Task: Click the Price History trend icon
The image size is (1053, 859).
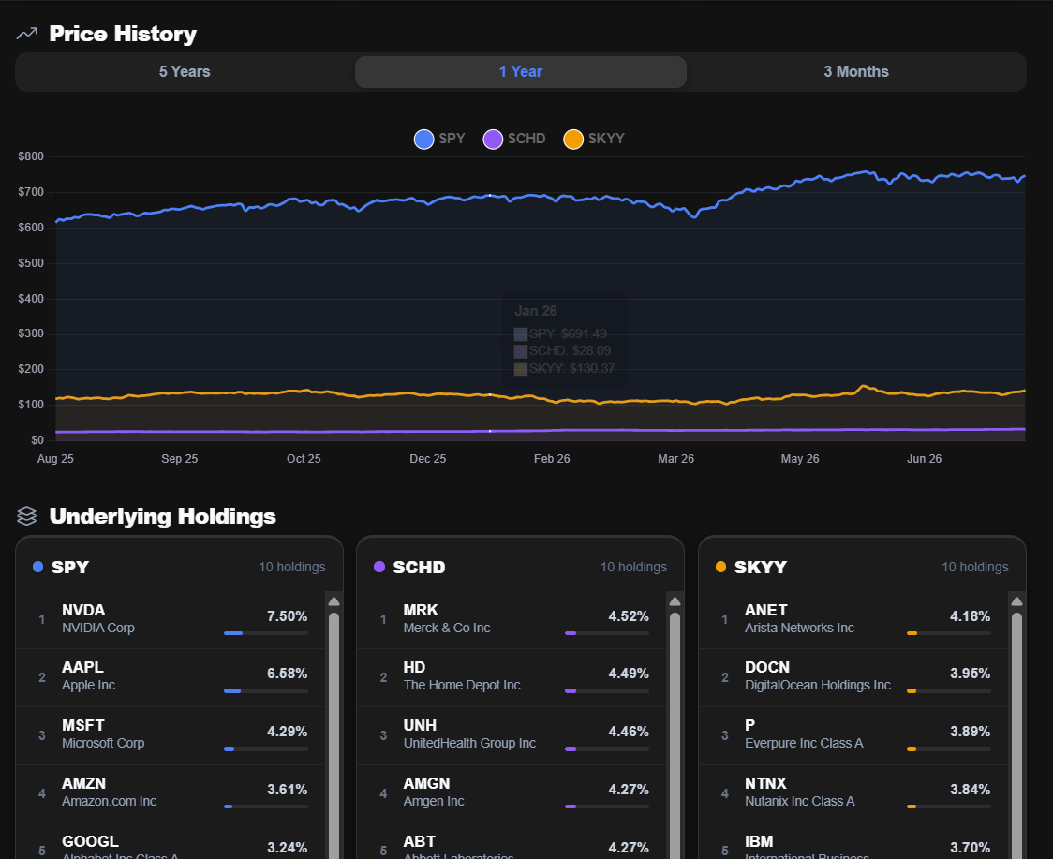Action: 27,34
